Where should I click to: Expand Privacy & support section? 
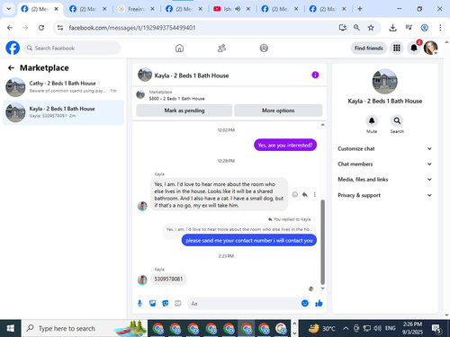[x=385, y=195]
